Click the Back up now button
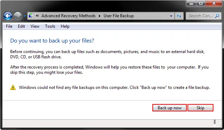The height and width of the screenshot is (130, 224). coord(170,108)
